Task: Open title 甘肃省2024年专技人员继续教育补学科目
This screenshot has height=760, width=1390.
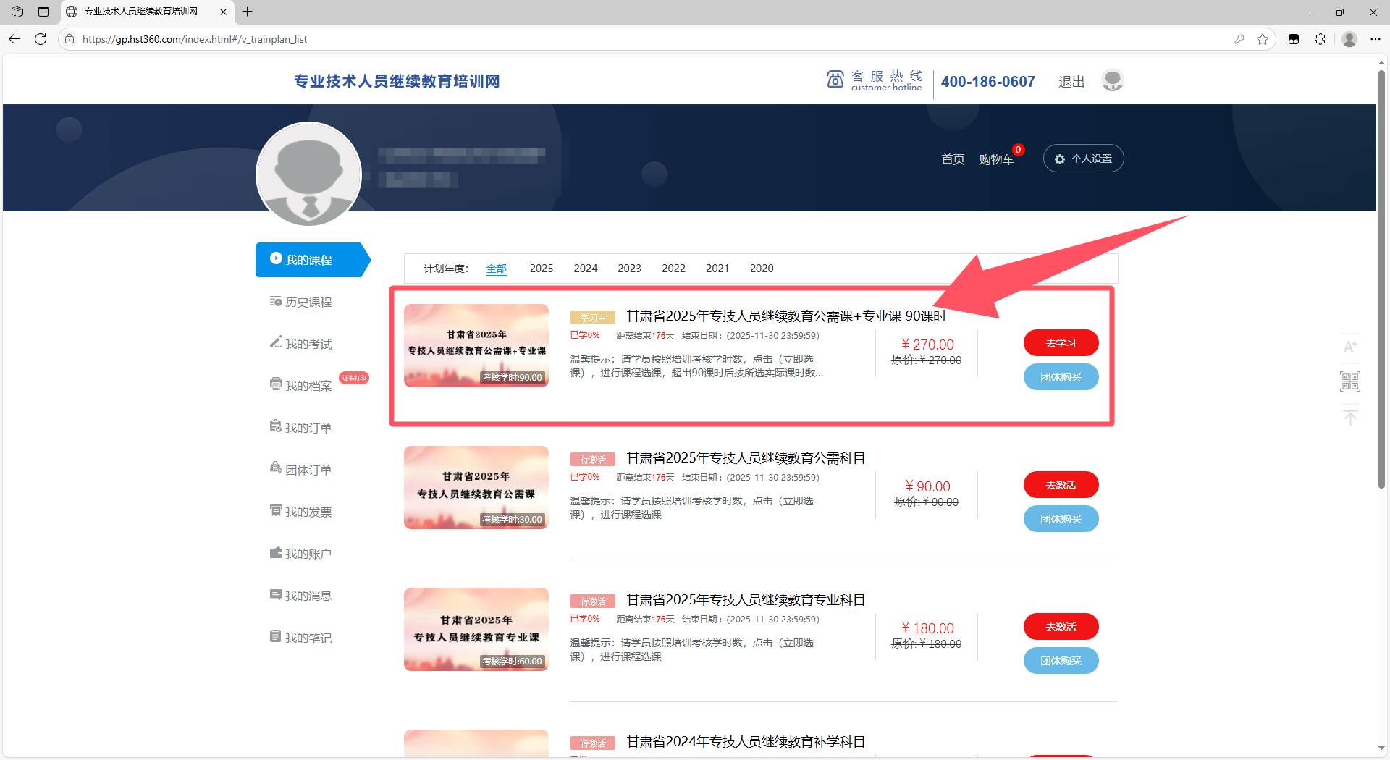Action: coord(746,742)
